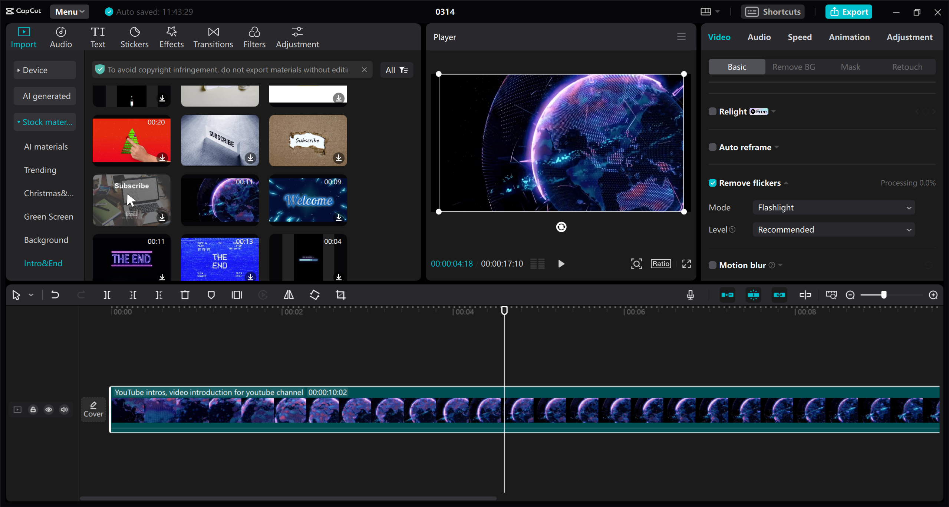Viewport: 949px width, 507px height.
Task: Select the Welcome stock video thumbnail
Action: 308,200
